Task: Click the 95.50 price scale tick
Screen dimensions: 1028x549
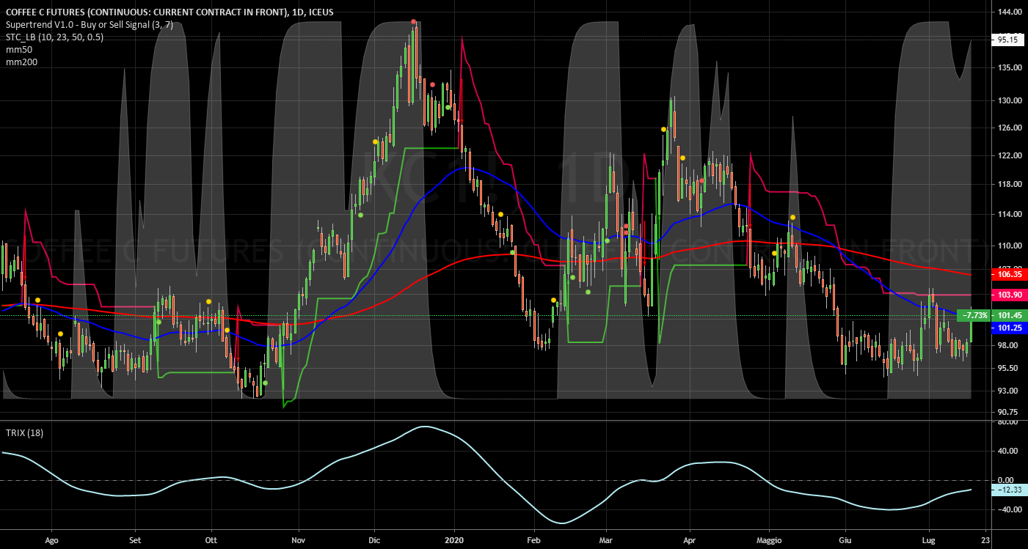Action: (x=1009, y=368)
